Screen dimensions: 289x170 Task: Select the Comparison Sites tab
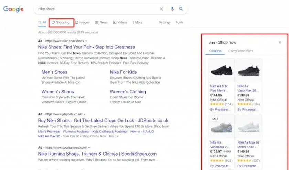241,51
